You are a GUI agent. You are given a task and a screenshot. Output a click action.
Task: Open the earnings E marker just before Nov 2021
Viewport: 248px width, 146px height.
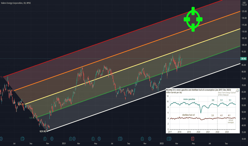[142, 139]
